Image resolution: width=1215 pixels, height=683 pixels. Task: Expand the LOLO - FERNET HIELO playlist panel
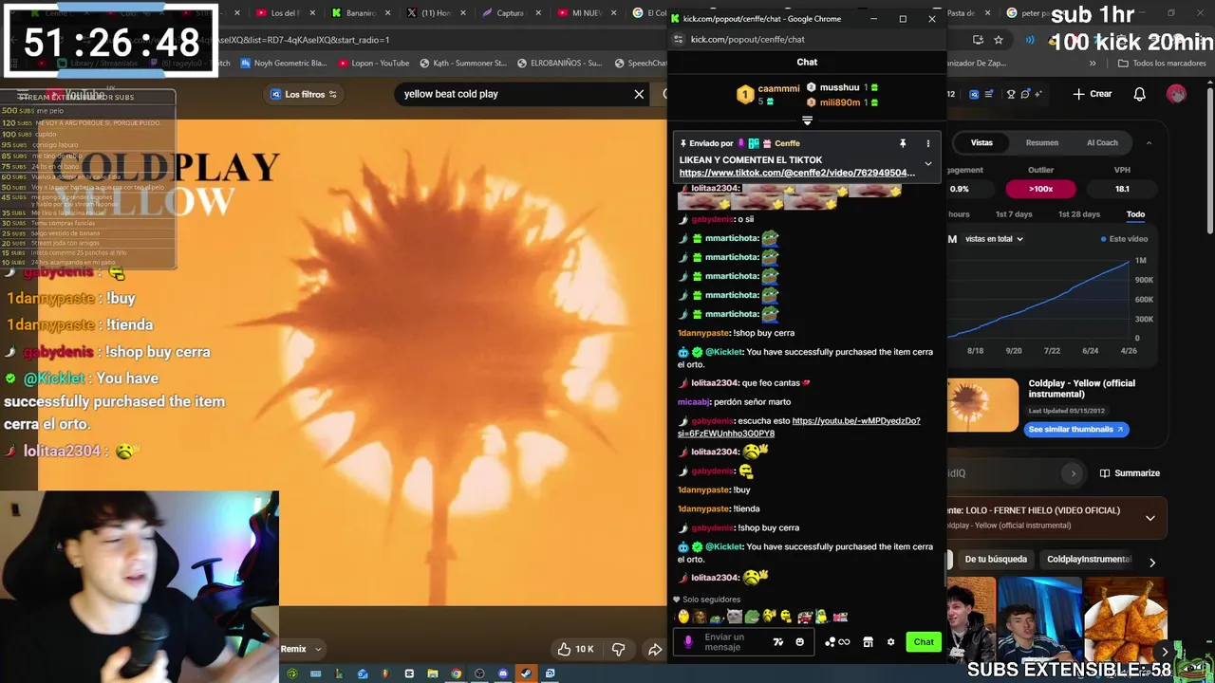[x=1150, y=518]
